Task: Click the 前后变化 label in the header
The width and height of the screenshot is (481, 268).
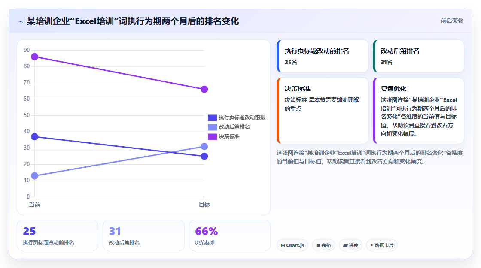Action: (x=452, y=21)
